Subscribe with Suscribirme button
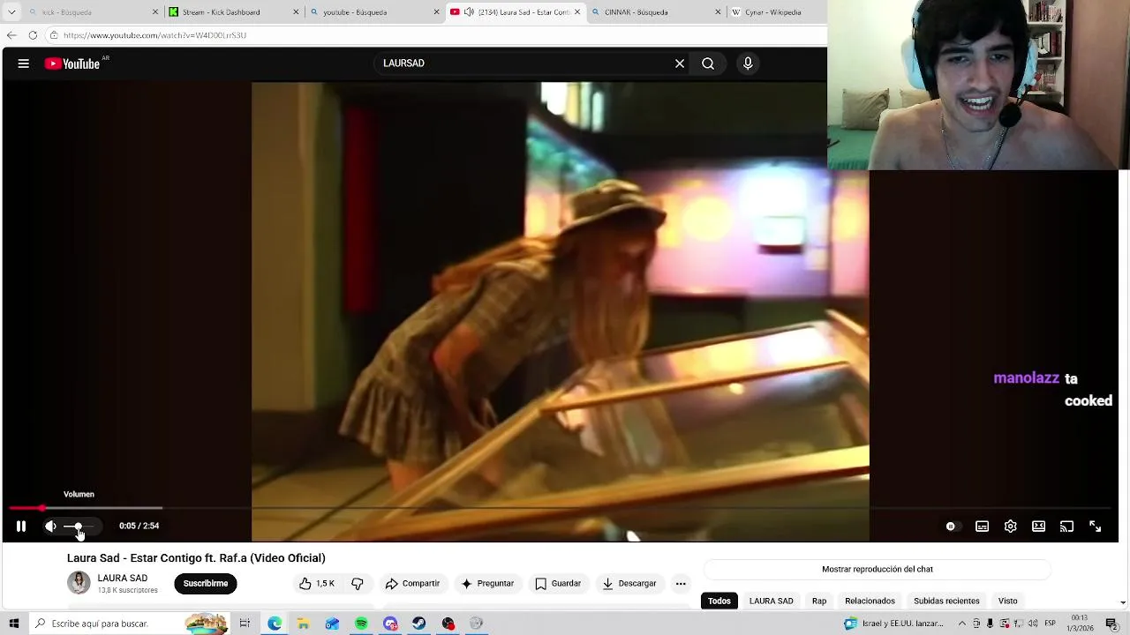Image resolution: width=1130 pixels, height=635 pixels. (206, 584)
